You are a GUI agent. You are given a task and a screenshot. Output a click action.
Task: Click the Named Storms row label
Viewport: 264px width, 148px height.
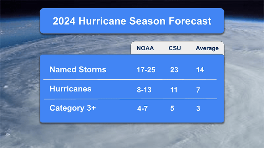click(x=78, y=70)
